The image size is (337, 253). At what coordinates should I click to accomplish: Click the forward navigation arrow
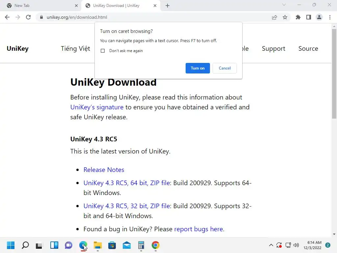[x=18, y=17]
